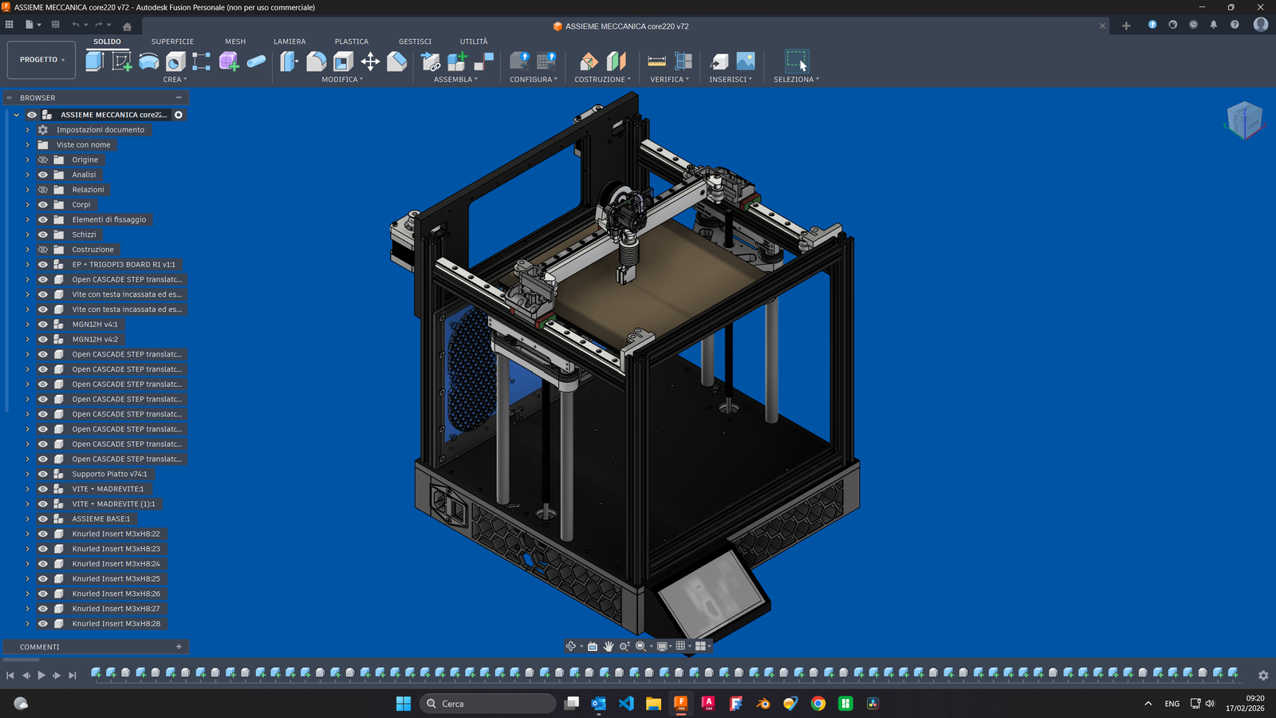Open the CREA dropdown menu
This screenshot has height=718, width=1276.
[x=175, y=79]
